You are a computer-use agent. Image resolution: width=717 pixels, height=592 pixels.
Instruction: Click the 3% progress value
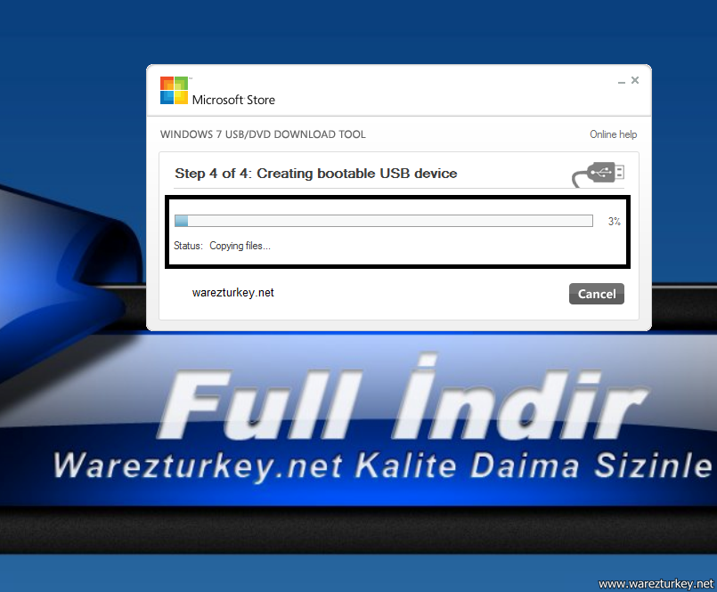point(614,222)
